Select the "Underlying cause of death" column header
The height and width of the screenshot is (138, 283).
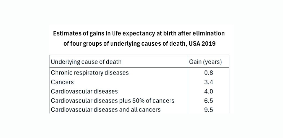pyautogui.click(x=86, y=62)
